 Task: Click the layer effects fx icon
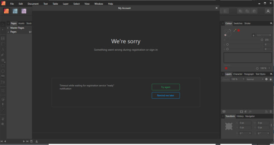click(x=250, y=112)
